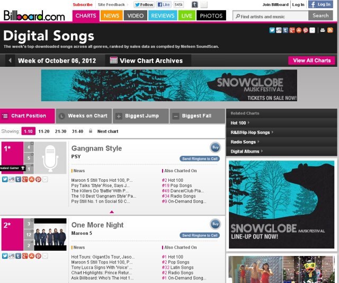Screen dimensions: 339x283
Task: Open the Billboard.com home logo
Action: pyautogui.click(x=34, y=15)
